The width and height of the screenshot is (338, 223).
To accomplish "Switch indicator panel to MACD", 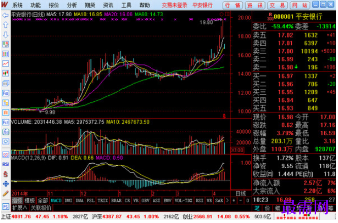I will click(x=56, y=201).
